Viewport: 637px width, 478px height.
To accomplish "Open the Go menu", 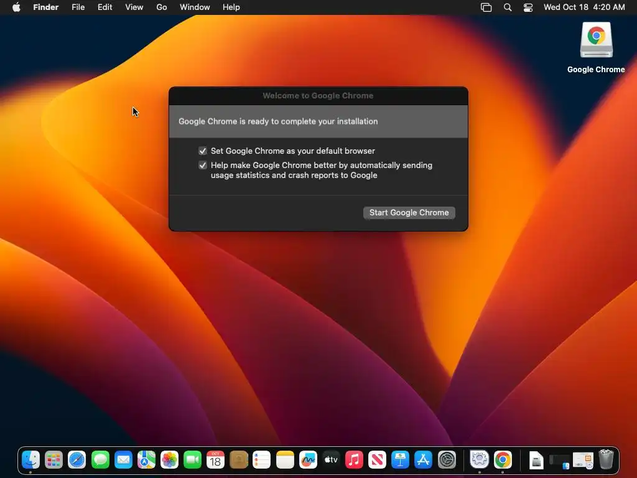I will [x=162, y=7].
